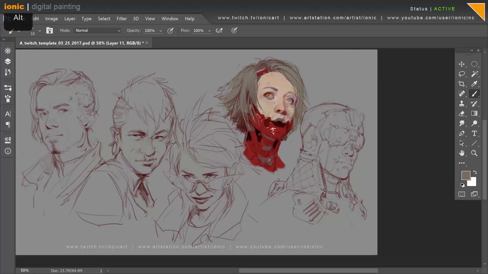
Task: Select the Dodge tool
Action: point(474,123)
